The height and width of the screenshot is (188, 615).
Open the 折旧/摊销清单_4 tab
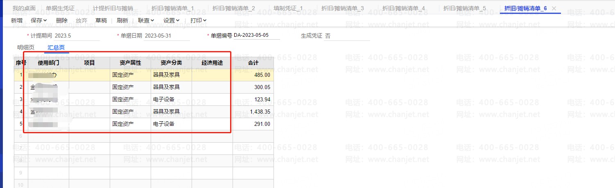point(404,8)
